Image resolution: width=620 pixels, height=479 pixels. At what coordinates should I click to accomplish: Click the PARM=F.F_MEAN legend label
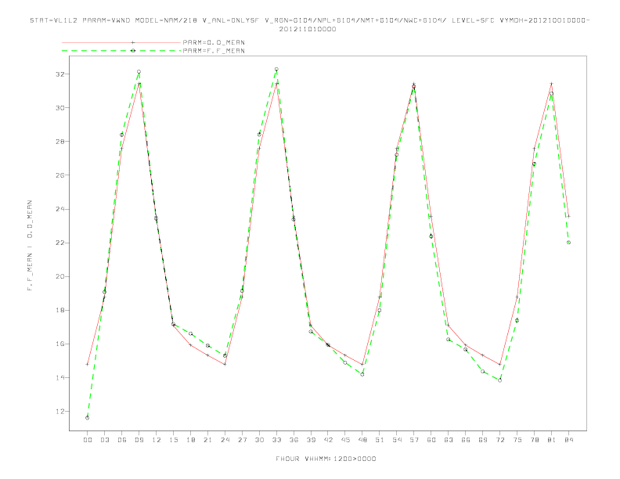pyautogui.click(x=214, y=51)
